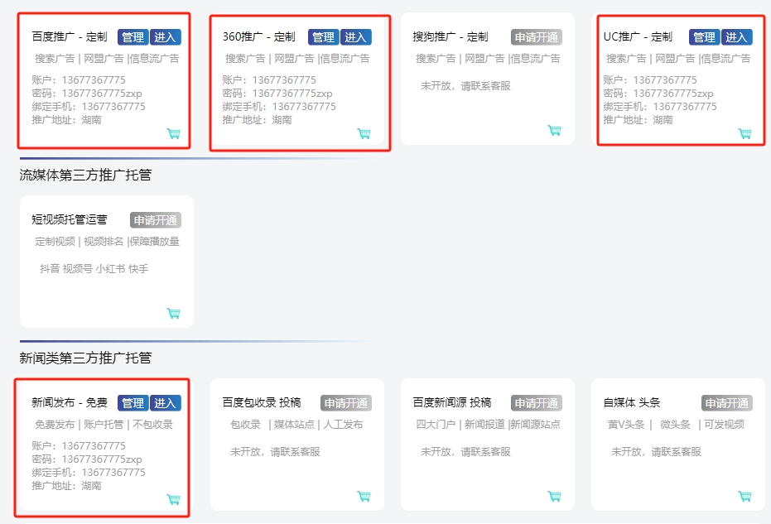
Task: Click the cart icon on 短视频托管运营 card
Action: 174,313
